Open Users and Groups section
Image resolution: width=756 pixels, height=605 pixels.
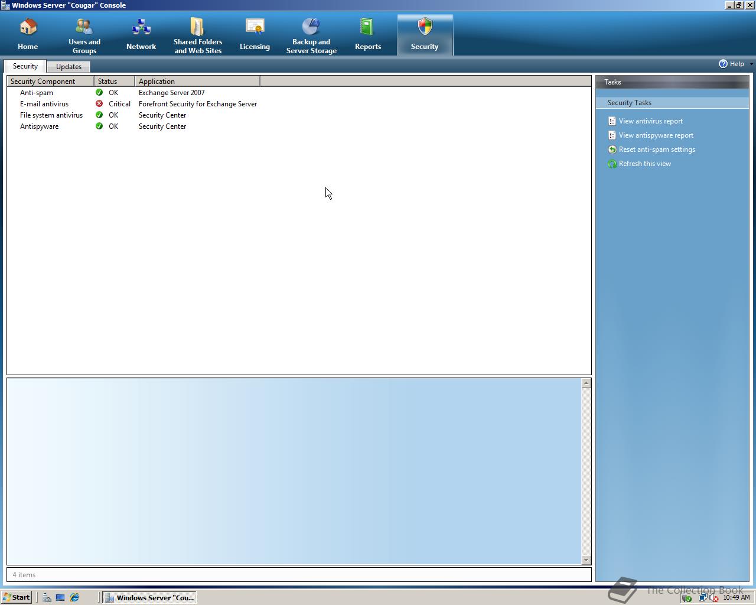click(x=84, y=35)
